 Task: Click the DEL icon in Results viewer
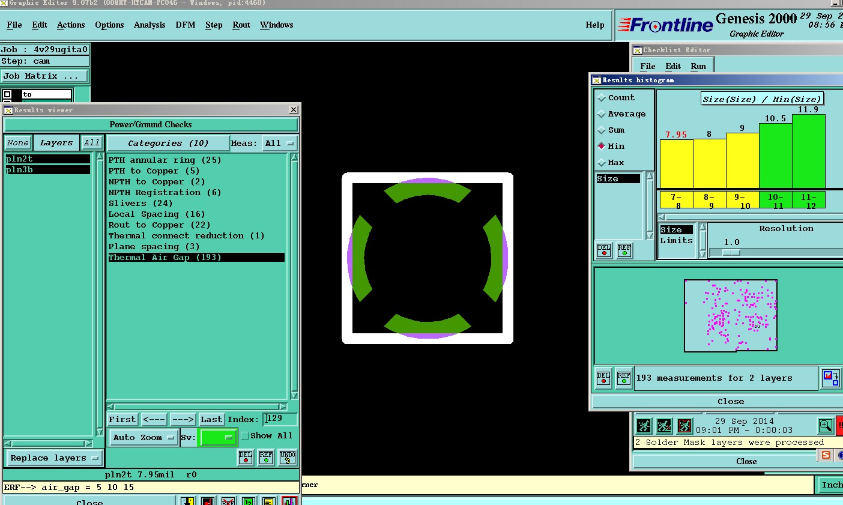[246, 458]
